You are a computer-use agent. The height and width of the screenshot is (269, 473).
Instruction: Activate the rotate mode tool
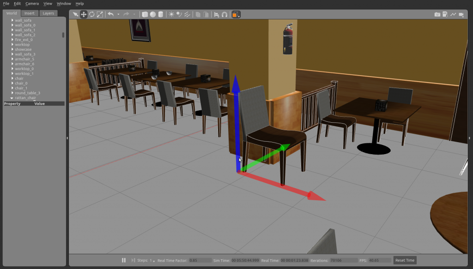point(91,14)
